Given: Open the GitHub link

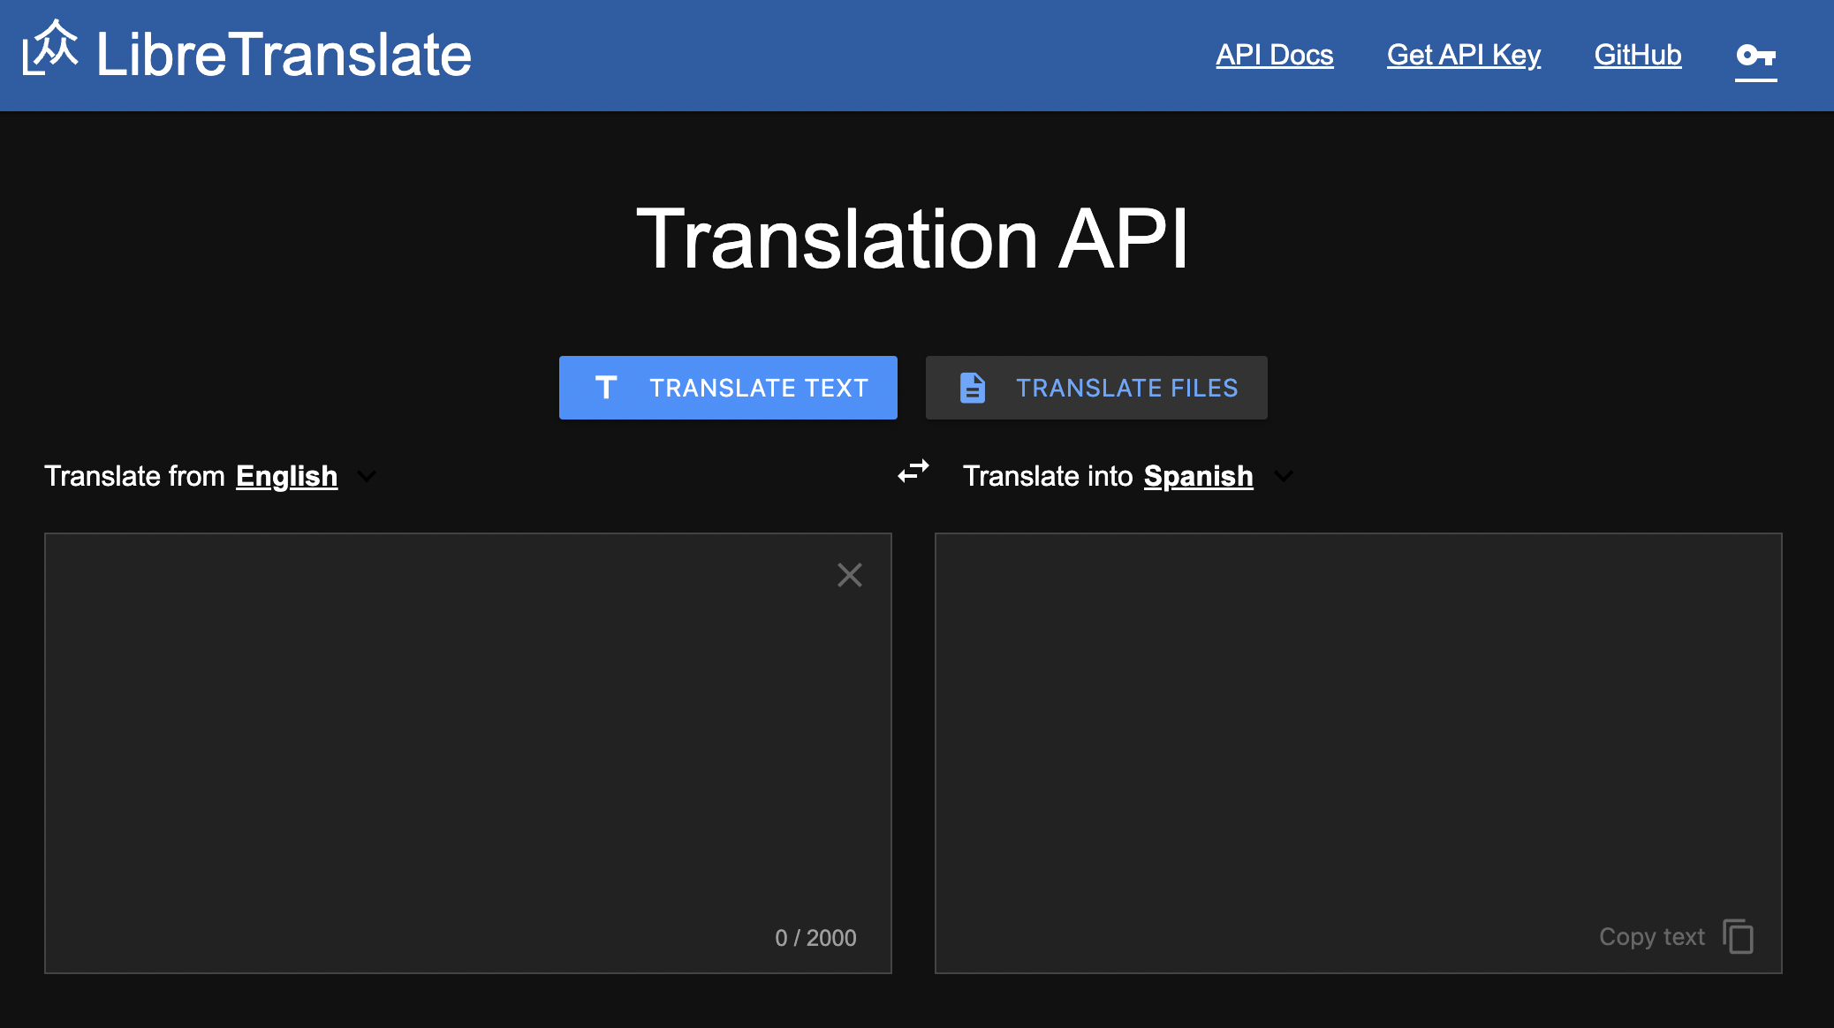Looking at the screenshot, I should coord(1638,55).
